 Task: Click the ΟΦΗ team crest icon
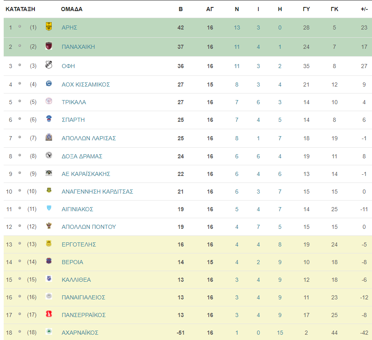49,64
